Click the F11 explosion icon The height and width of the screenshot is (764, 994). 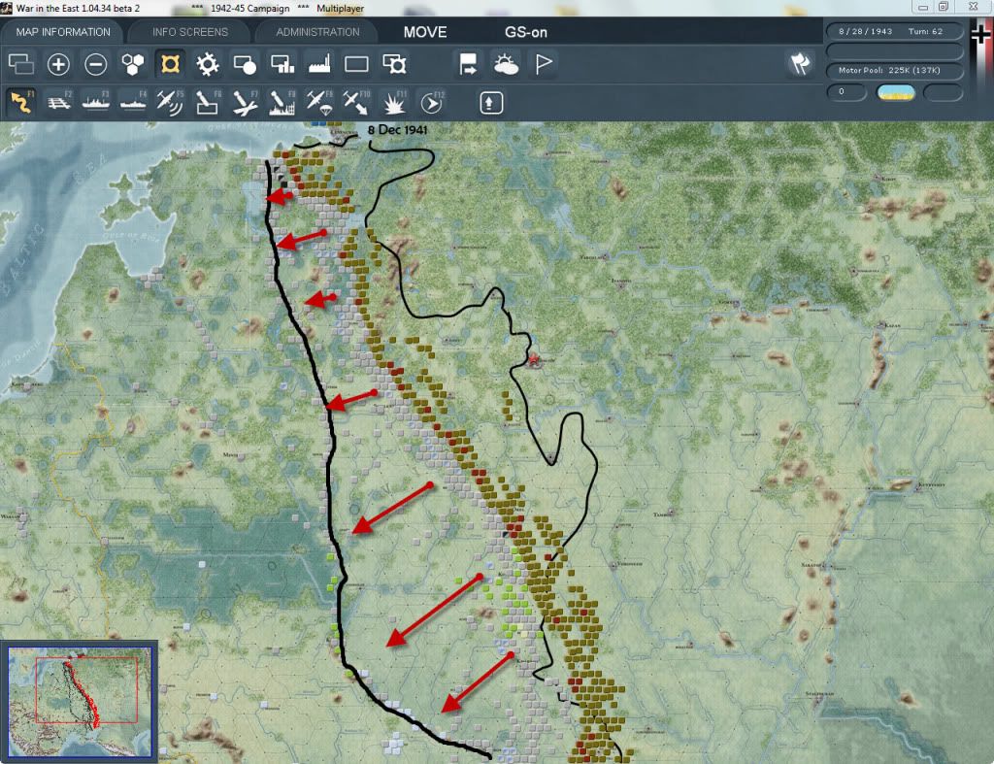pos(394,103)
